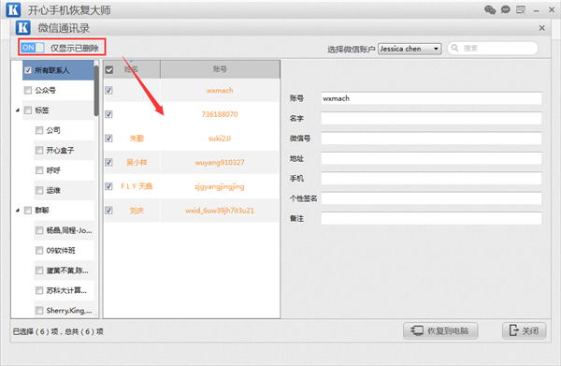Click the message board icon in title bar
This screenshot has width=561, height=366.
[x=521, y=9]
